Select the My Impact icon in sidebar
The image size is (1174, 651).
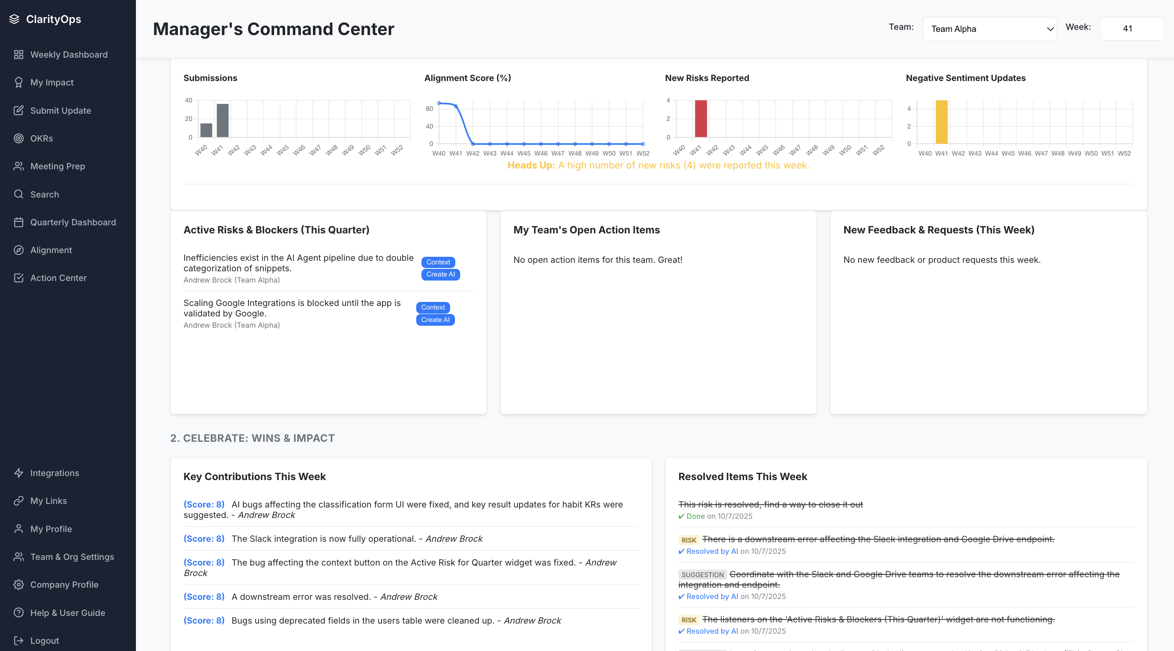[19, 82]
